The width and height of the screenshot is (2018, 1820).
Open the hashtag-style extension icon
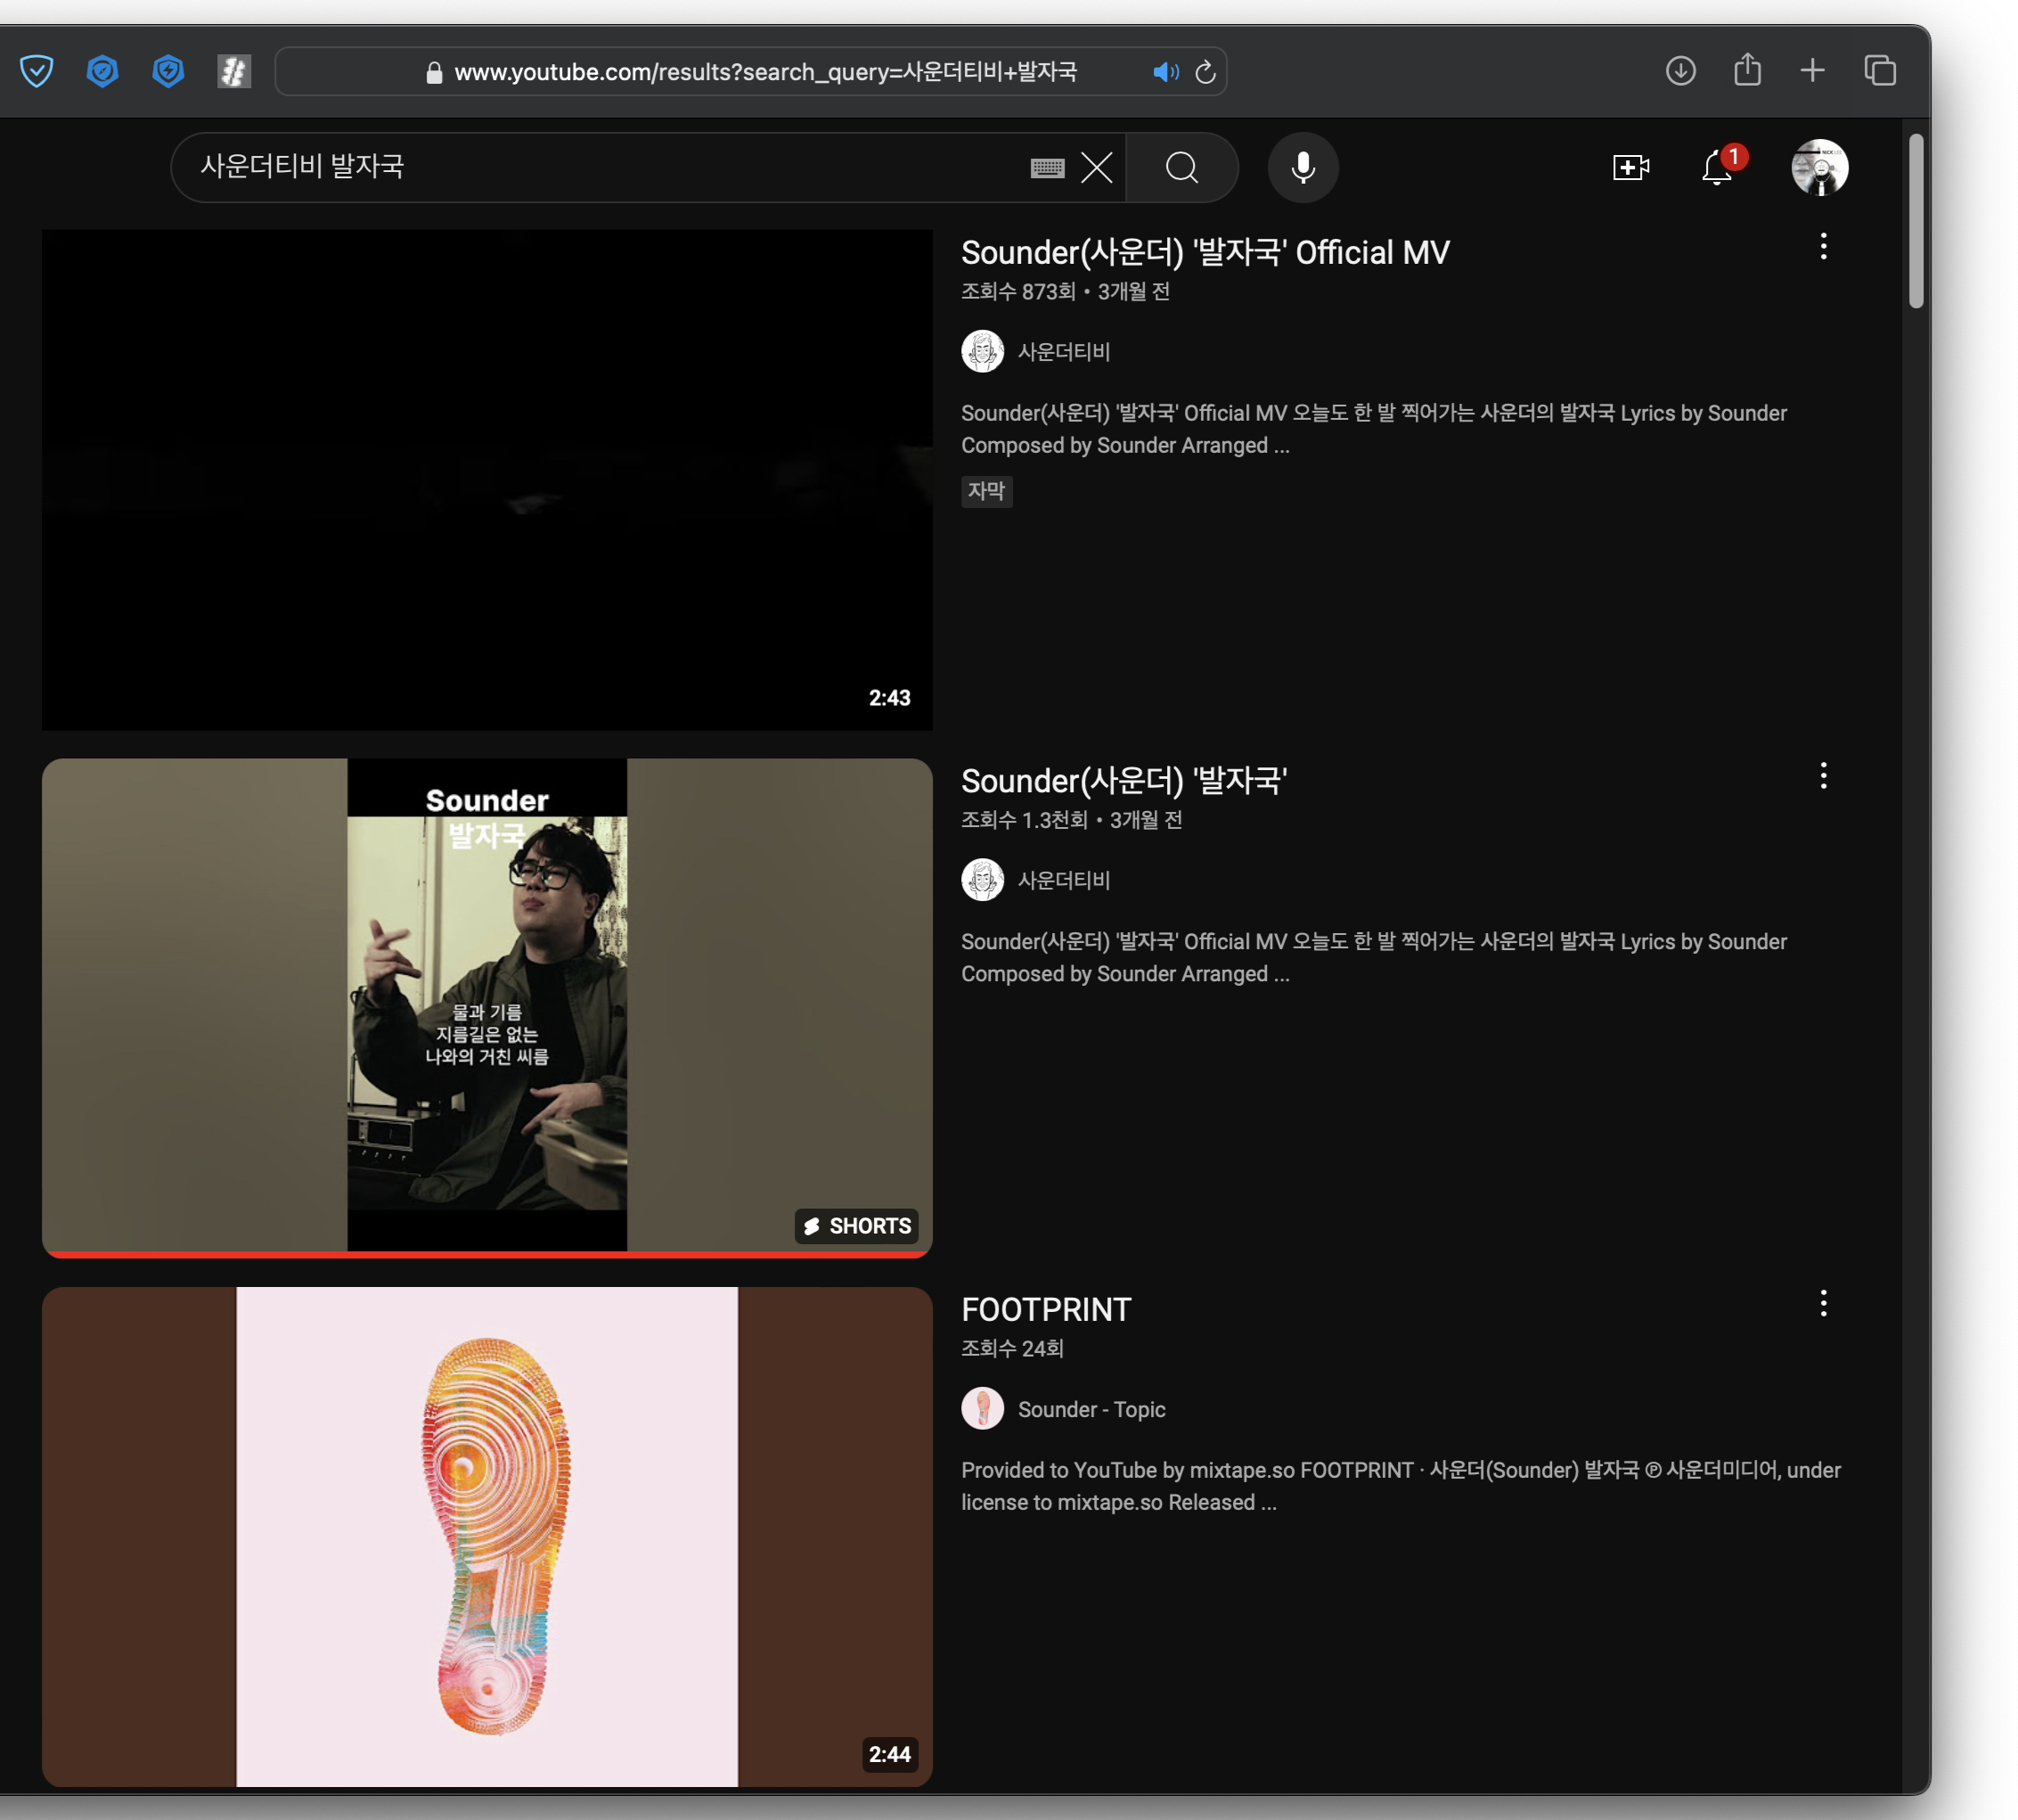[x=234, y=71]
